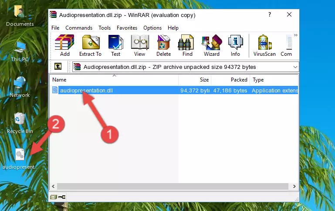Click the audiopresentation.dll file icon in list
The height and width of the screenshot is (211, 335).
[55, 90]
